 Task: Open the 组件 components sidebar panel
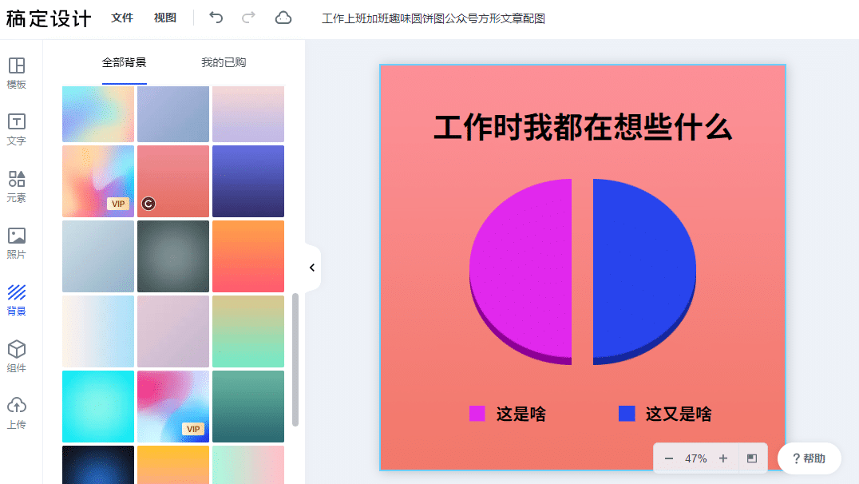point(17,357)
